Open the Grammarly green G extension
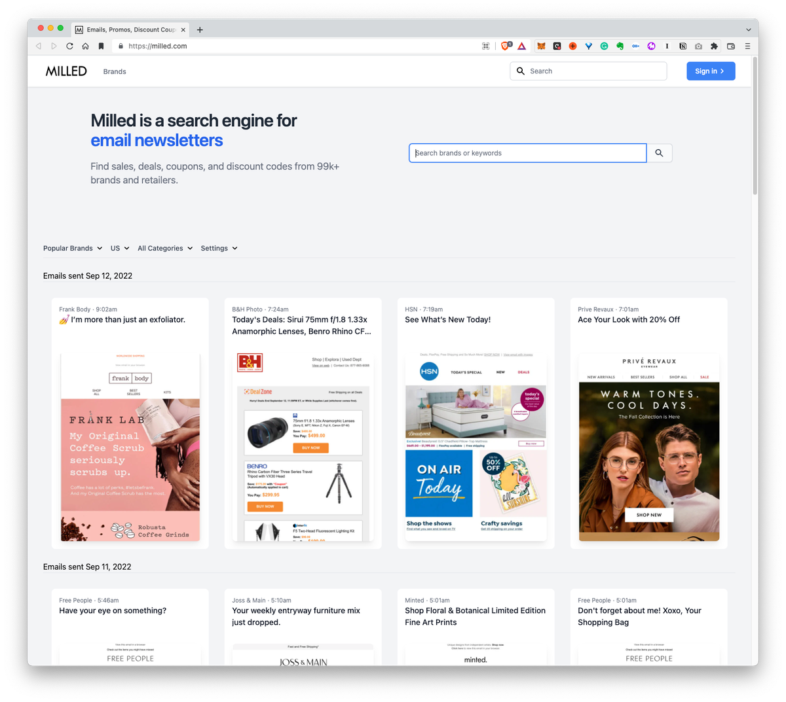The width and height of the screenshot is (786, 702). point(604,46)
